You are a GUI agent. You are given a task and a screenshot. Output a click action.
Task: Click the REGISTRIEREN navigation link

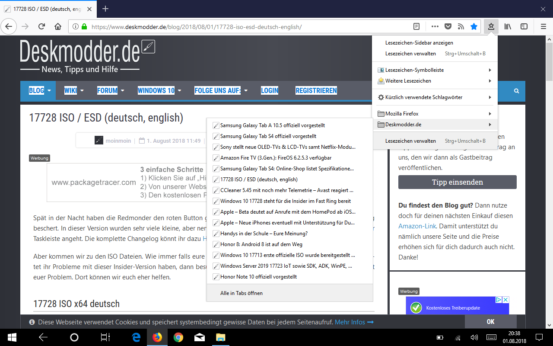(316, 91)
